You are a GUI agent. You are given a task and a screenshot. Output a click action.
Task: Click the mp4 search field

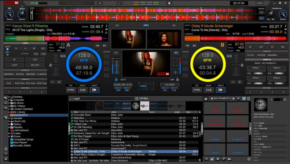pos(103,98)
